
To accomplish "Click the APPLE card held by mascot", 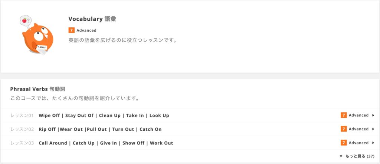I will [x=42, y=48].
